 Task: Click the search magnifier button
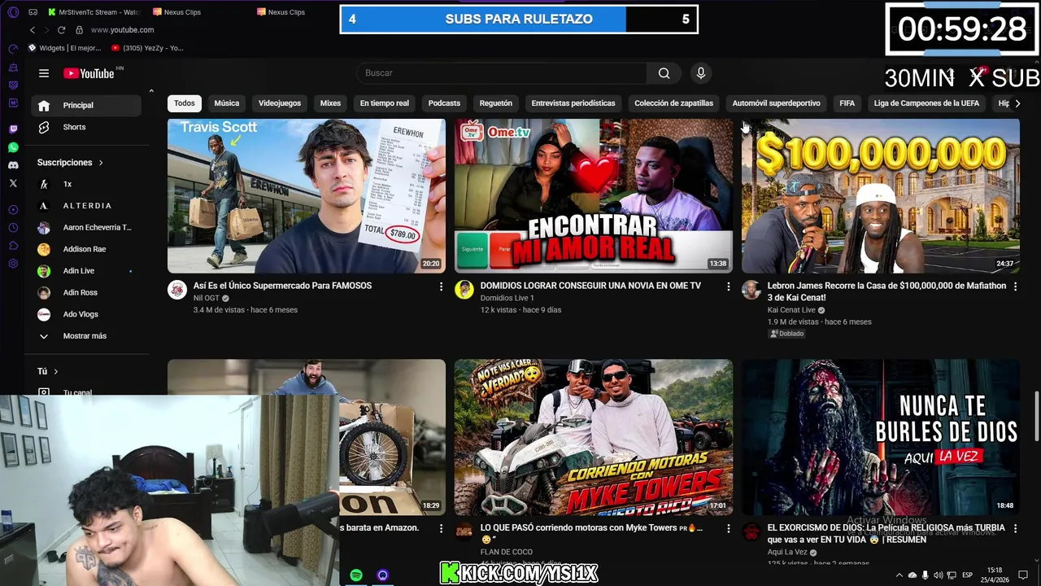pyautogui.click(x=664, y=73)
